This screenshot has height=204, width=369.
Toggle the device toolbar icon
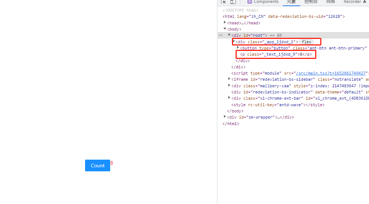click(x=233, y=2)
